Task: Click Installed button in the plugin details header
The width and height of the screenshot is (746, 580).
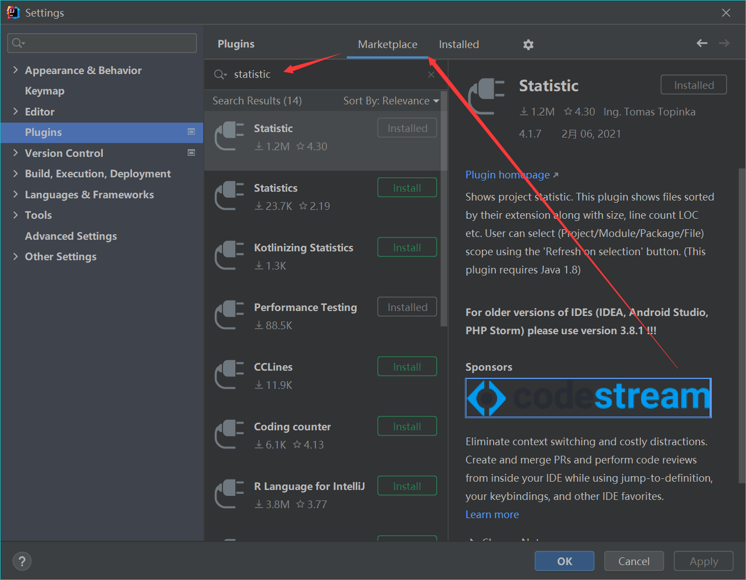Action: point(694,85)
